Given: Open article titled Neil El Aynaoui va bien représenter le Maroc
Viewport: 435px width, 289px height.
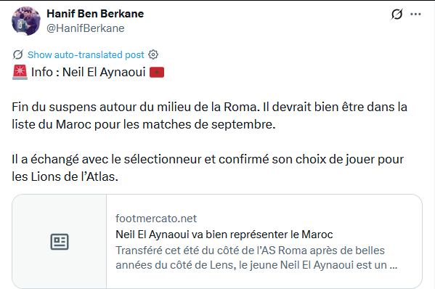Looking at the screenshot, I should 224,235.
